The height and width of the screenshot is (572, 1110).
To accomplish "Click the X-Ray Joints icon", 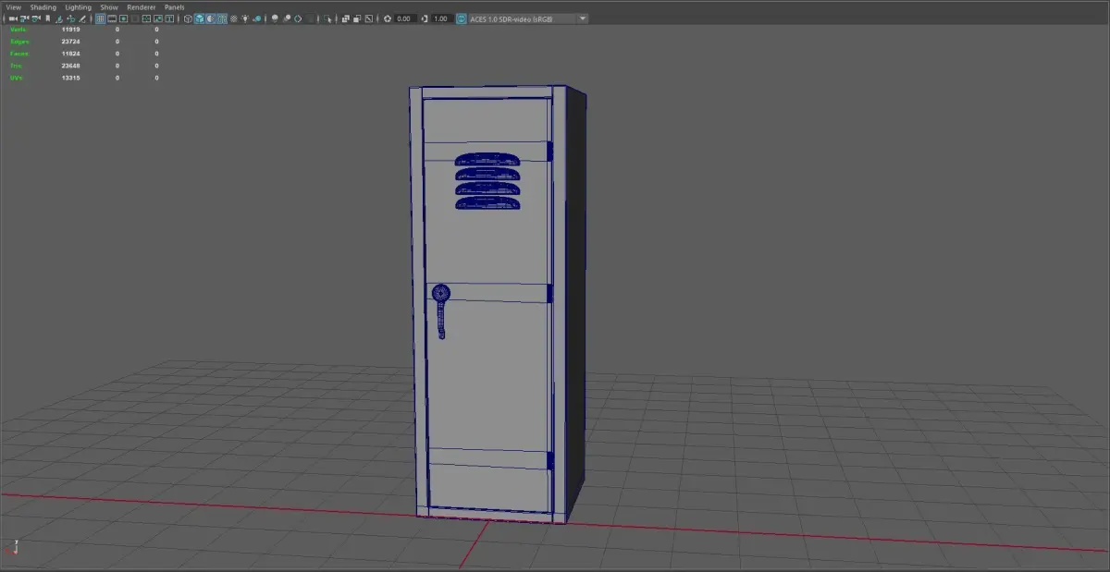I will (x=369, y=18).
